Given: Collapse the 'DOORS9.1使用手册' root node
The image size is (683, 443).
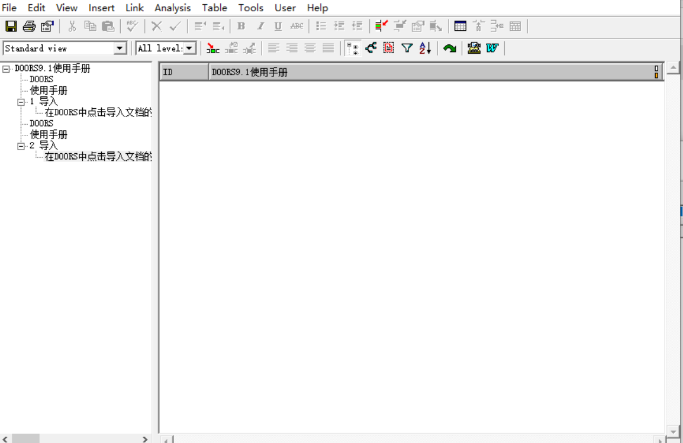Looking at the screenshot, I should pyautogui.click(x=6, y=69).
